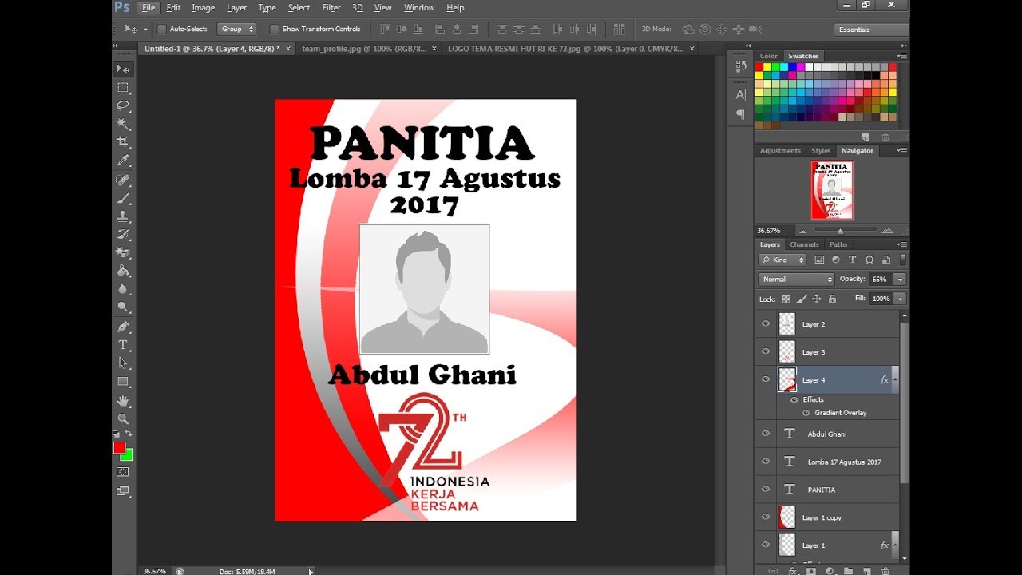Viewport: 1022px width, 575px height.
Task: Change the screen mode
Action: (123, 491)
